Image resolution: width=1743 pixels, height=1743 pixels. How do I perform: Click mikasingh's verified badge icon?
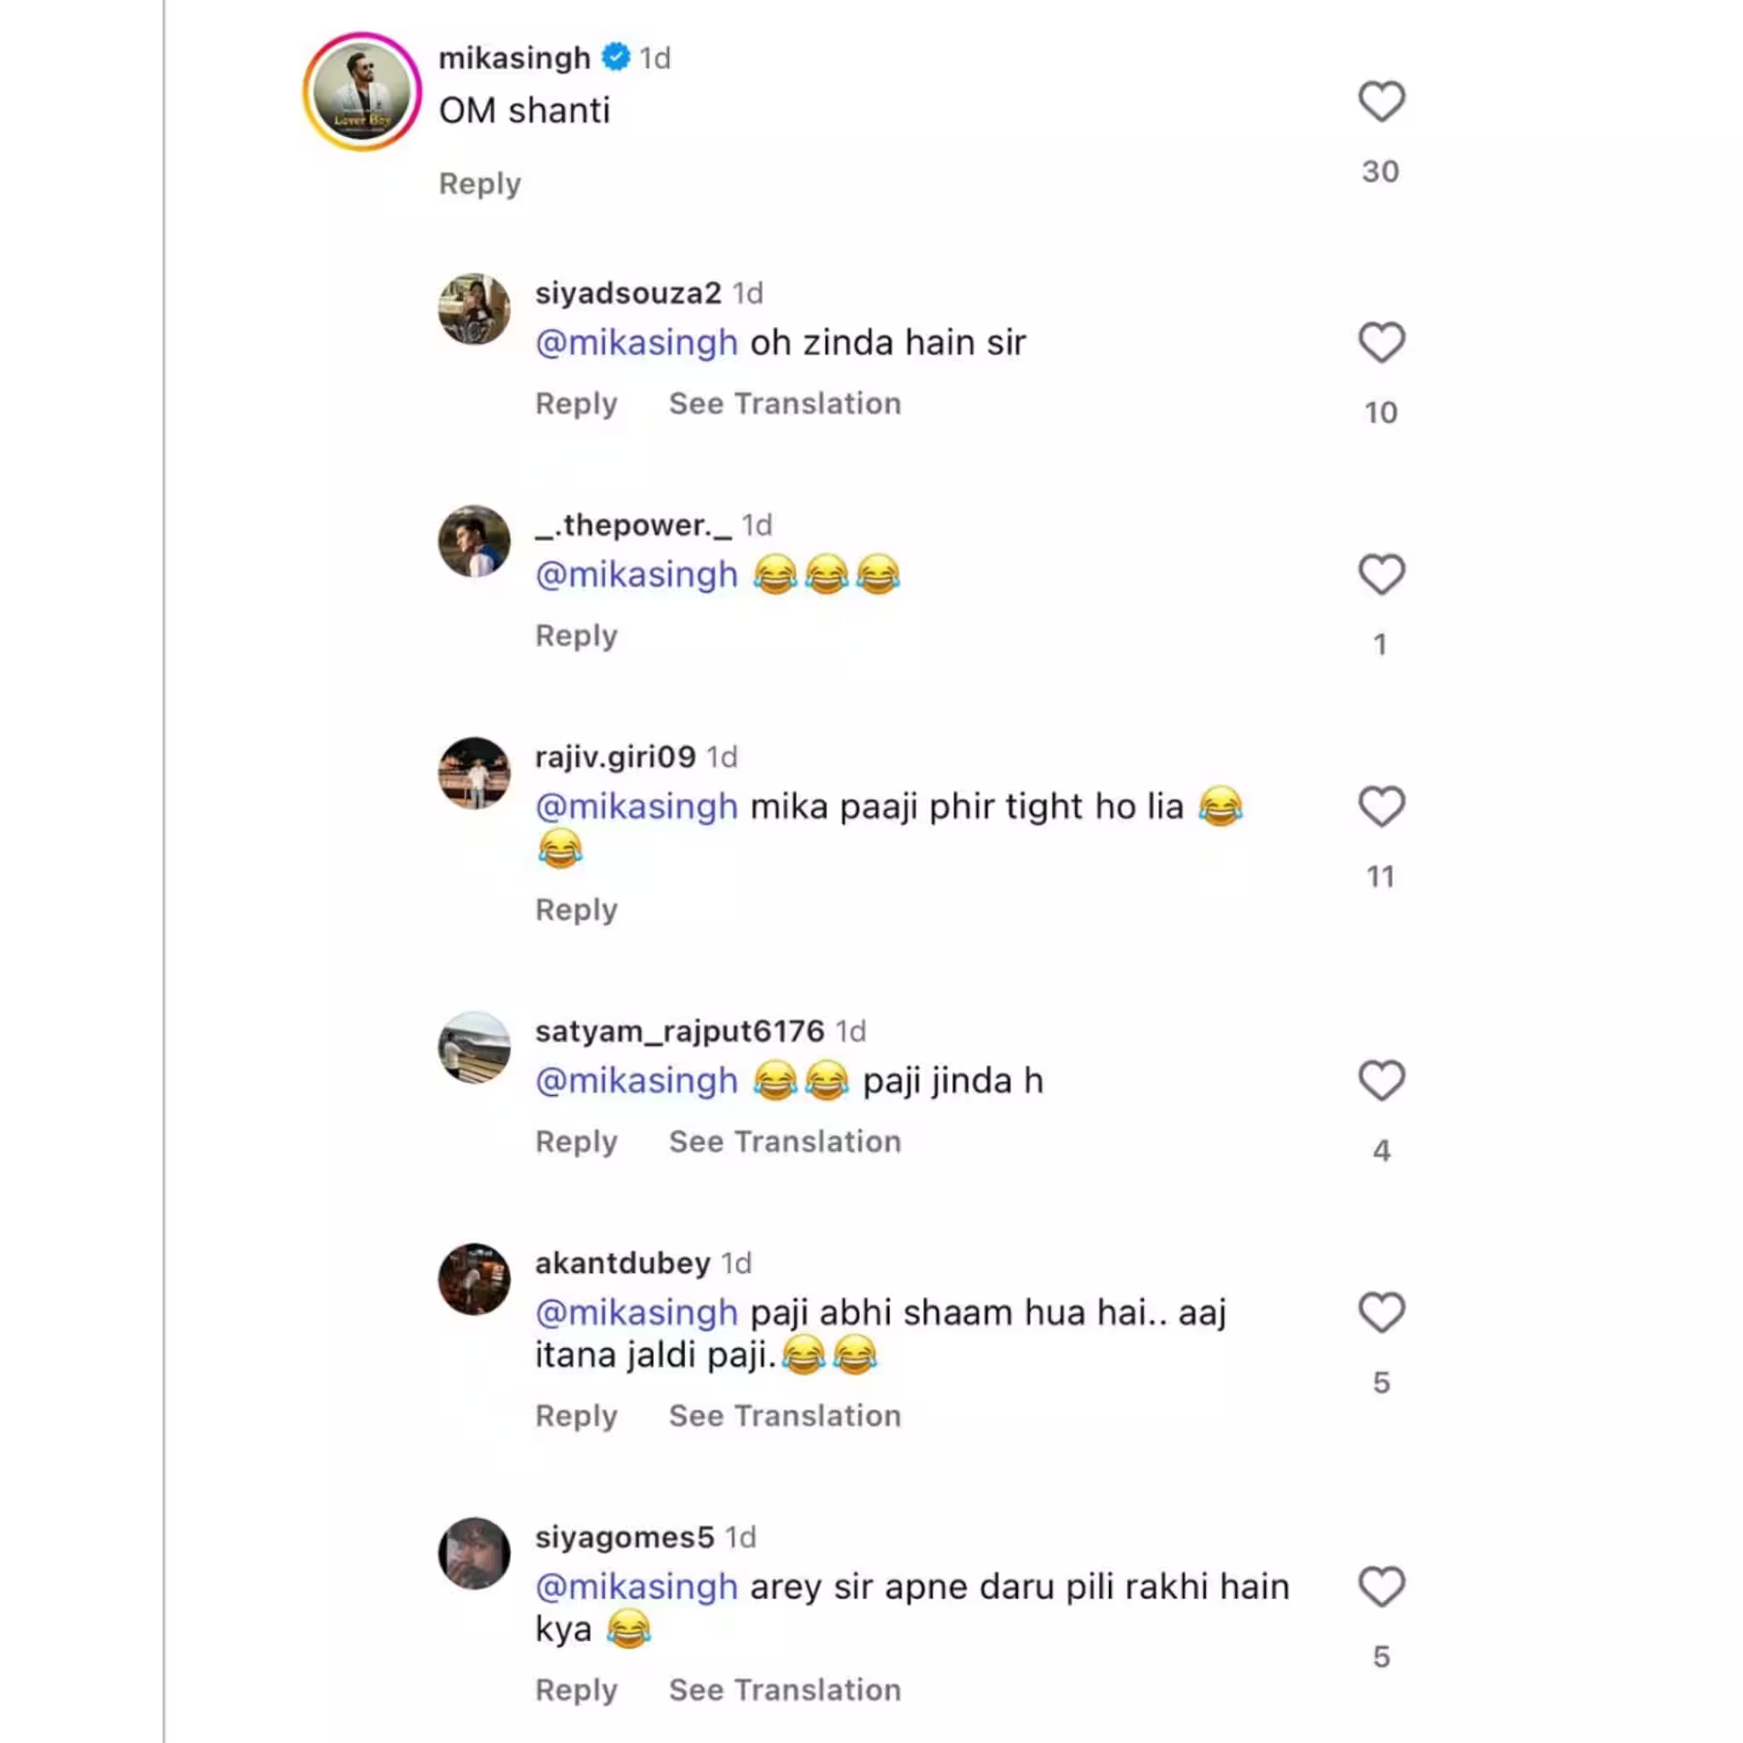(x=616, y=58)
